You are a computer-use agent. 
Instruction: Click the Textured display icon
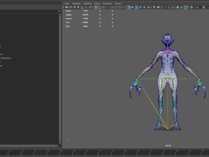(141, 7)
